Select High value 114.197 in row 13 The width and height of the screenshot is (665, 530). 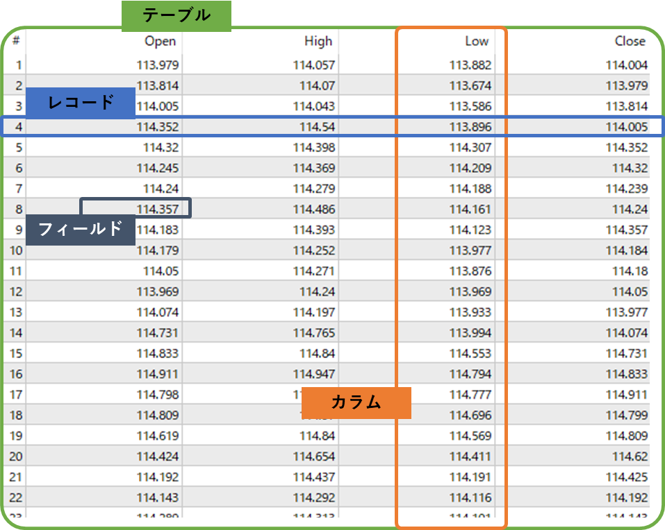click(314, 312)
